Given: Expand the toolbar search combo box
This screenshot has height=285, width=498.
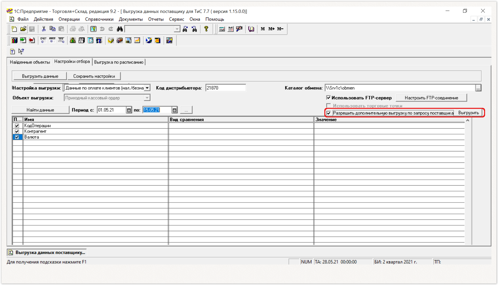Looking at the screenshot, I should 177,29.
